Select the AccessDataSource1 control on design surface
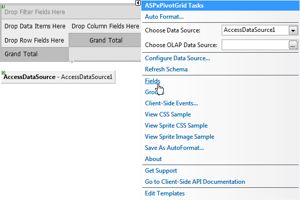Image resolution: width=300 pixels, height=200 pixels. [58, 77]
